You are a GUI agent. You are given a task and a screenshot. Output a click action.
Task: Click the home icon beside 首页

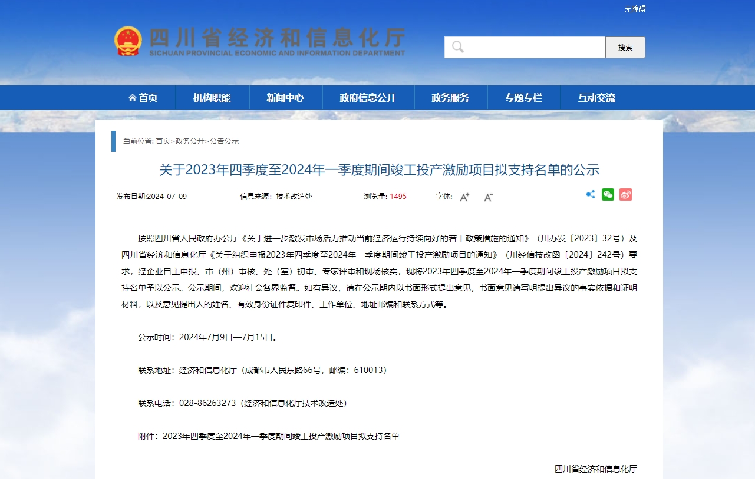click(133, 98)
